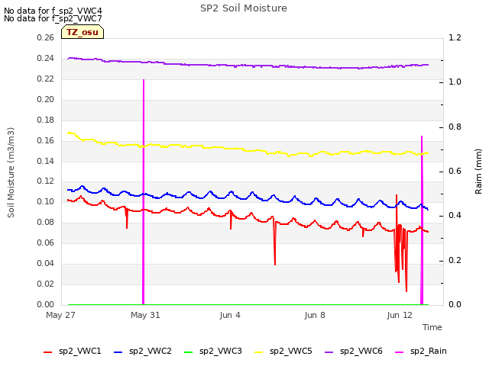489x366 pixels.
Task: Click the yellow sp2_VWC5 legend swatch
Action: tap(258, 352)
